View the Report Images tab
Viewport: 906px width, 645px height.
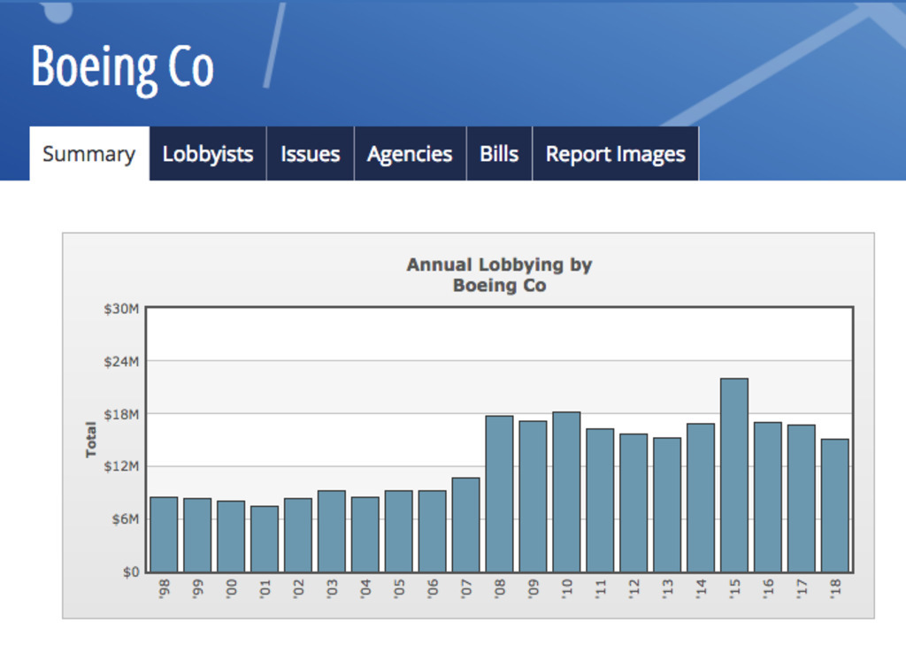pyautogui.click(x=615, y=154)
